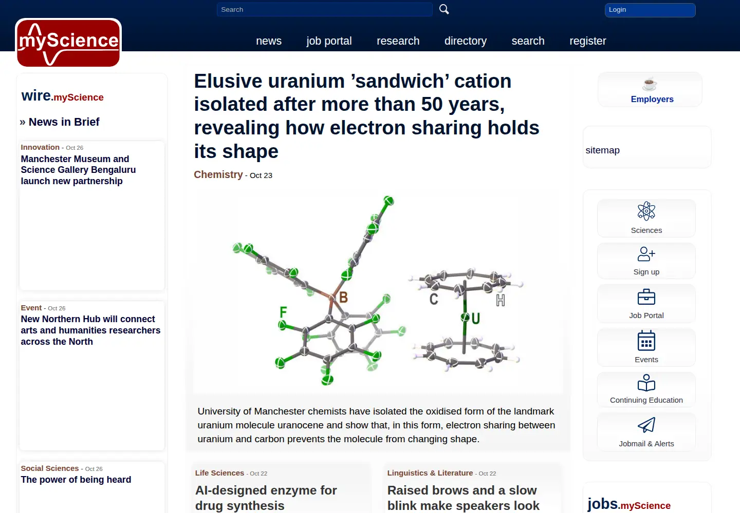The height and width of the screenshot is (513, 740).
Task: Open the Innovation category link
Action: tap(40, 147)
